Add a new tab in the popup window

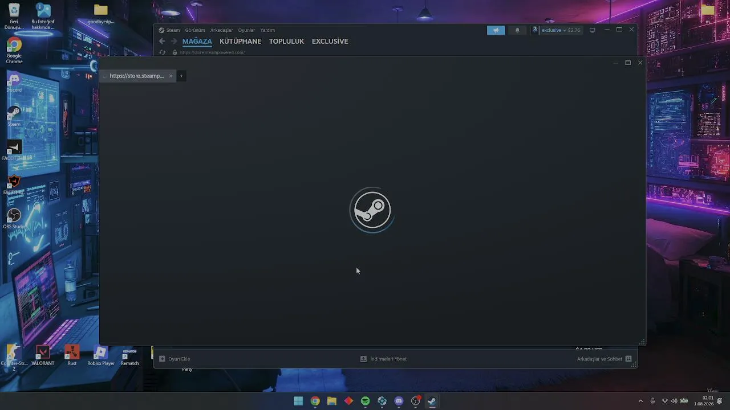[x=181, y=76]
